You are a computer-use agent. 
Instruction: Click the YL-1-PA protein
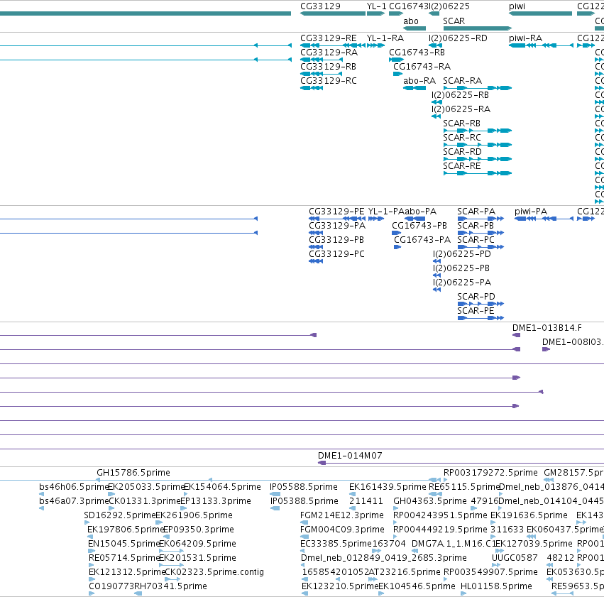[376, 219]
